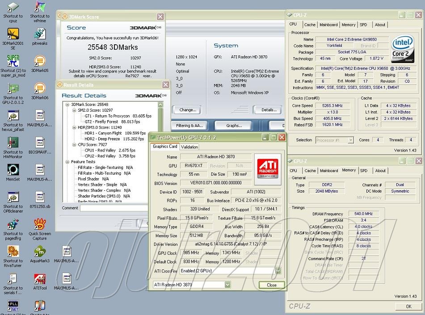Screen dimensions: 425x315
Task: Switch to the CPU tab in lower CPU-Z
Action: point(293,171)
